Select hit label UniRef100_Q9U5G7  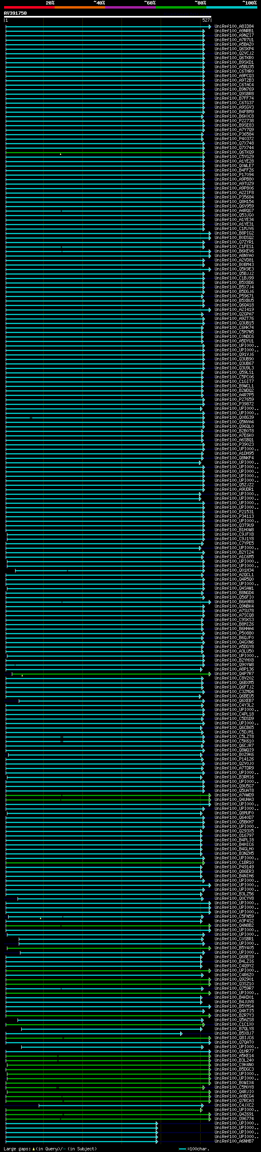tap(234, 786)
